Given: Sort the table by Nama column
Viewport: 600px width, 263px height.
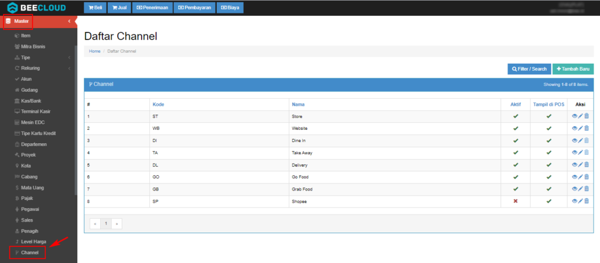Looking at the screenshot, I should tap(298, 104).
